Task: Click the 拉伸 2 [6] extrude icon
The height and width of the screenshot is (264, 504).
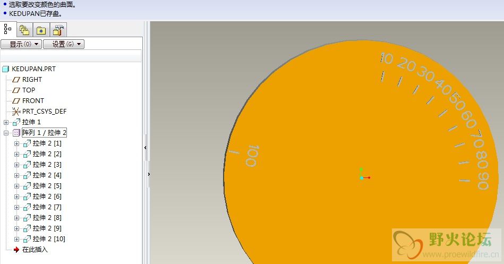Action: [x=27, y=196]
